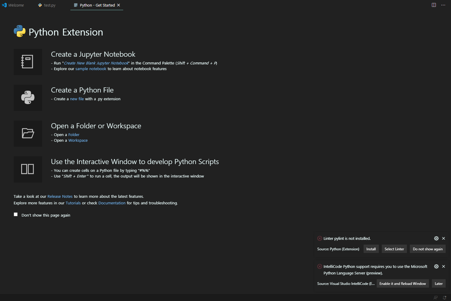The height and width of the screenshot is (301, 451).
Task: Click the Later button
Action: click(x=439, y=284)
